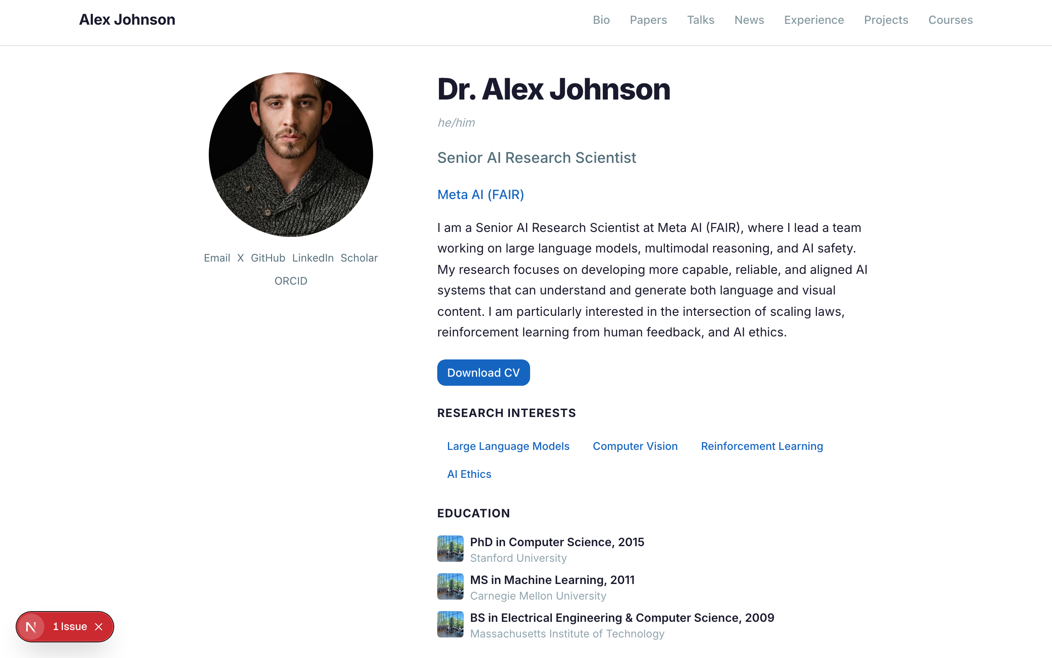Image resolution: width=1052 pixels, height=658 pixels.
Task: Dismiss the 1 Issue indicator
Action: (x=99, y=627)
